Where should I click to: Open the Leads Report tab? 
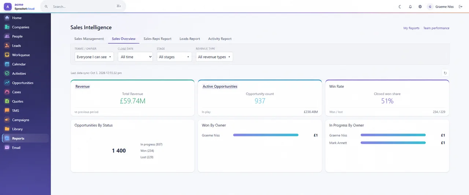(190, 39)
